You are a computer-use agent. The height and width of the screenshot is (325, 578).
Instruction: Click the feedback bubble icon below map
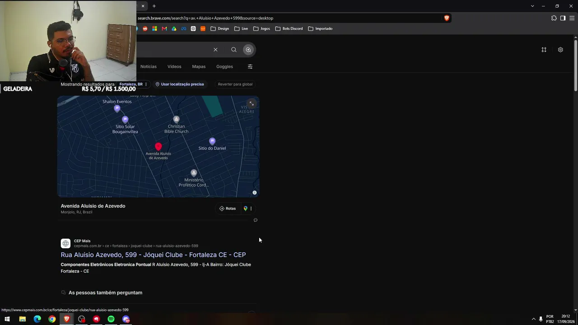tap(256, 220)
